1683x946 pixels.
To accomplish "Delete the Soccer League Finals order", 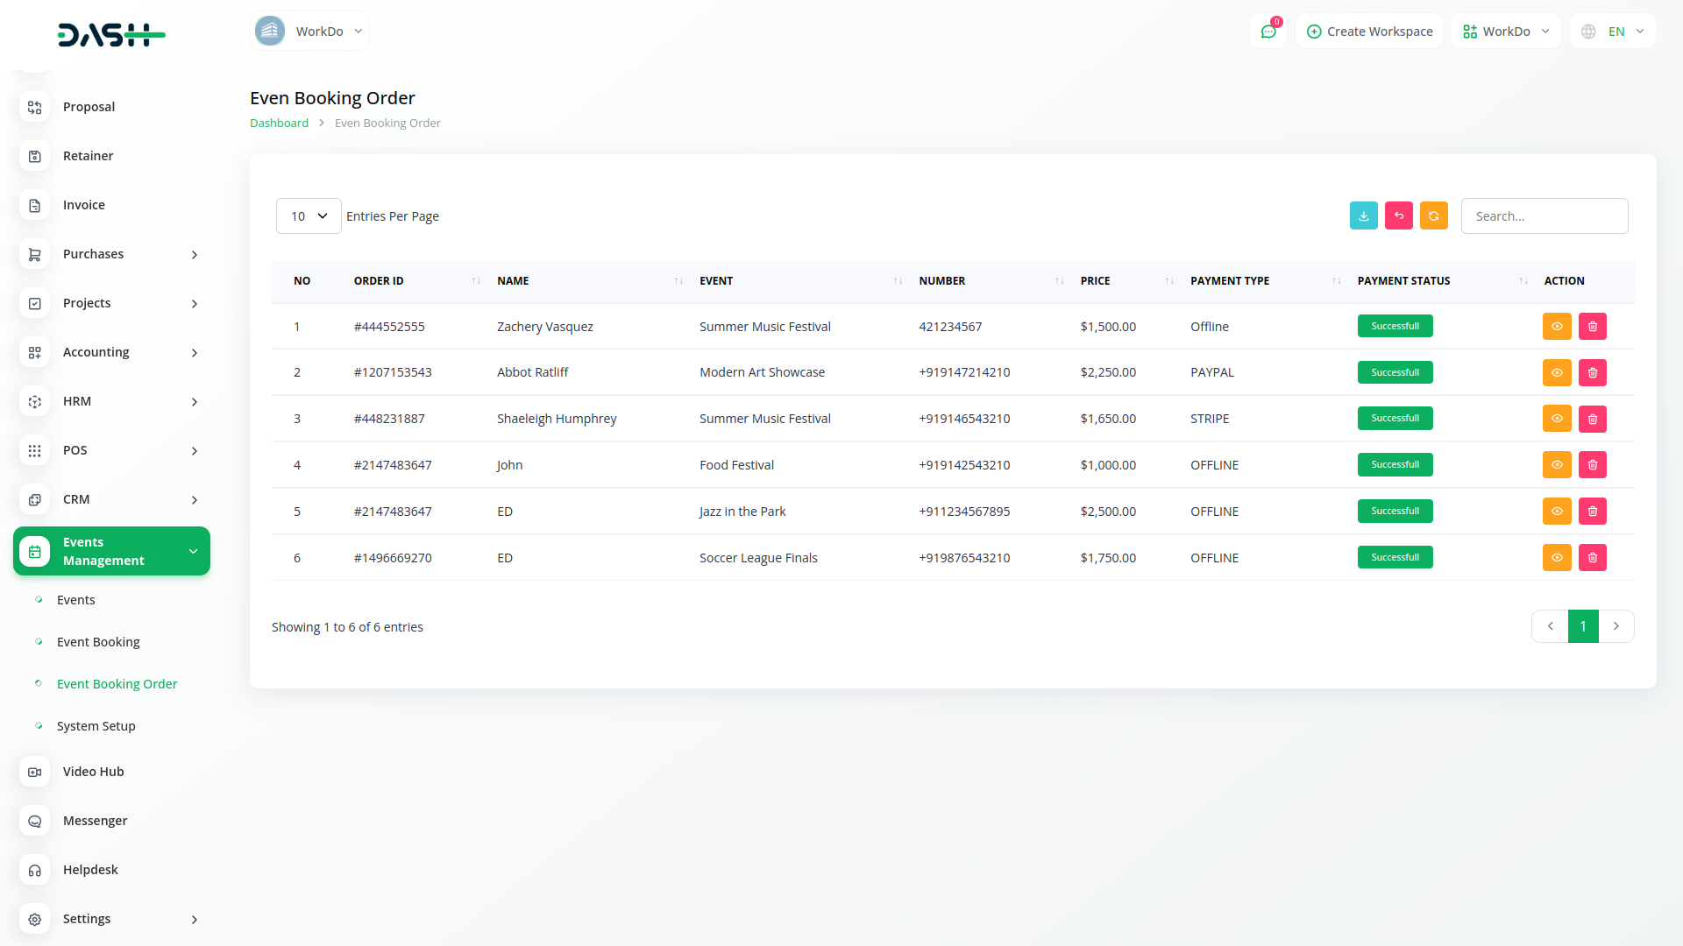I will click(1592, 558).
